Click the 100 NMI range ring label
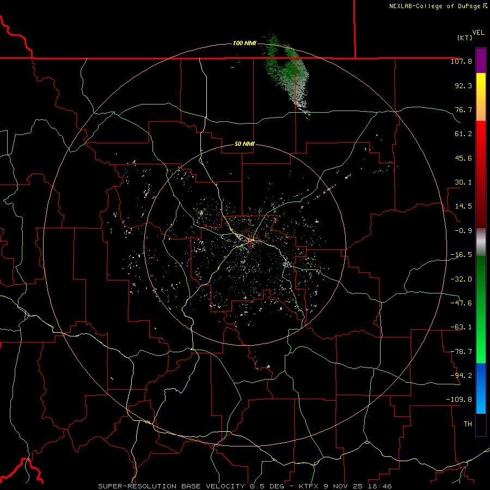Viewport: 490px width, 490px height. (x=244, y=43)
